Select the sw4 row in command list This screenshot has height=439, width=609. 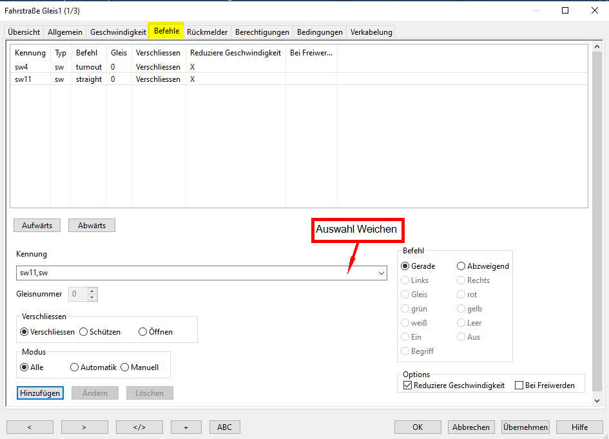tap(22, 67)
